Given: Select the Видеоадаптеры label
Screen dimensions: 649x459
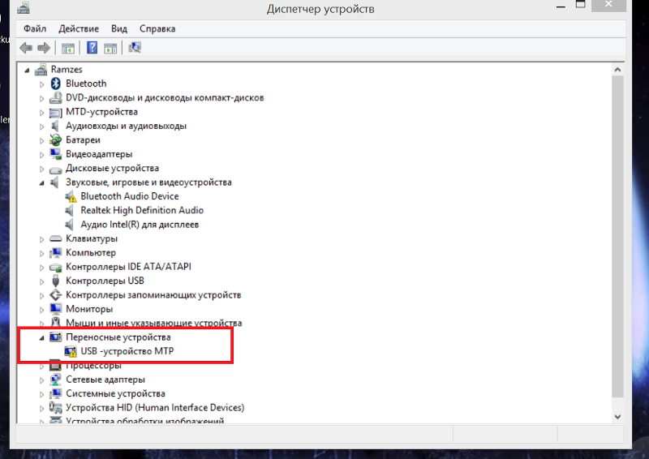Looking at the screenshot, I should 99,154.
